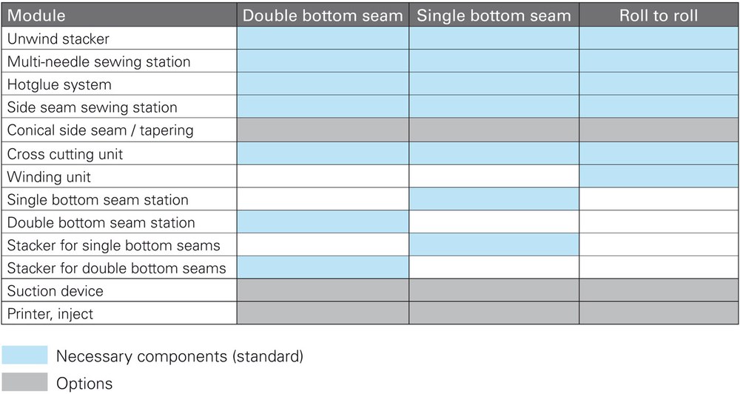Click the Winding unit Roll to roll cell
The width and height of the screenshot is (740, 394).
coord(658,177)
